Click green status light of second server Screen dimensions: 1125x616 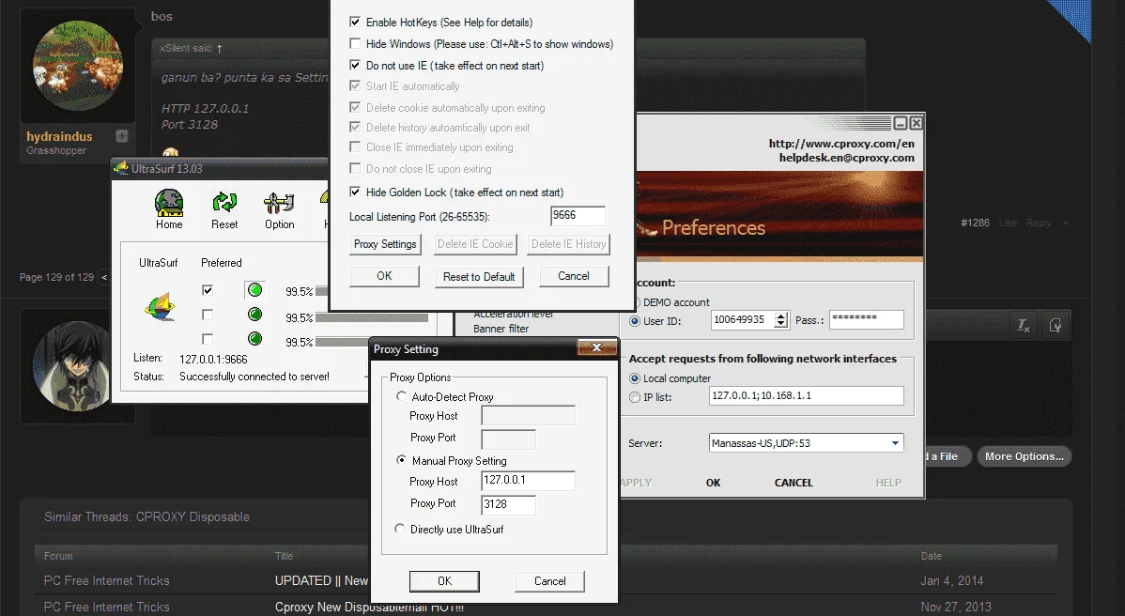point(254,315)
